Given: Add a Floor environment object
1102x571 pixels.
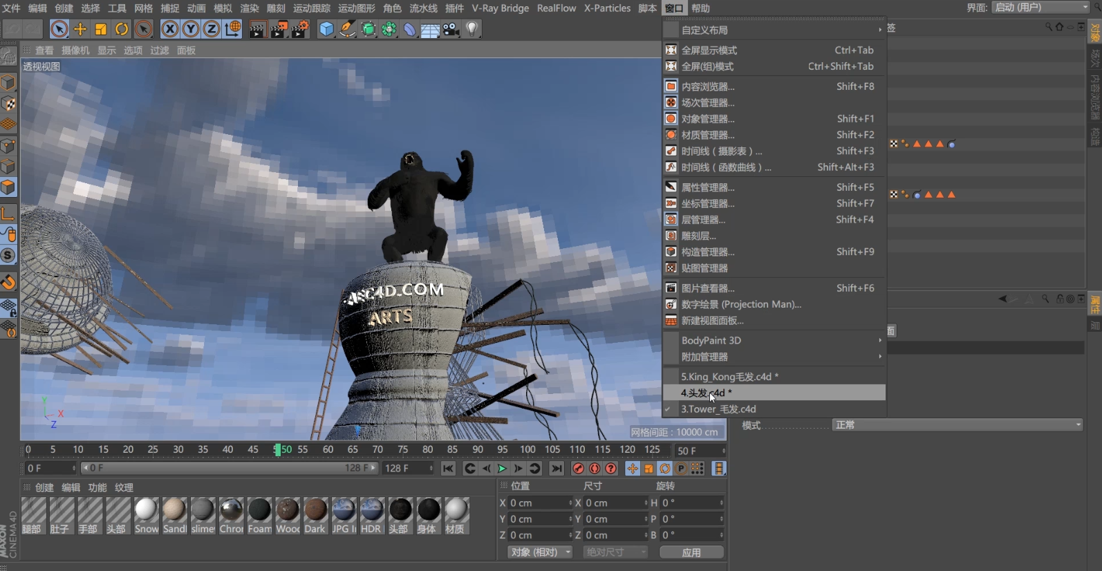Looking at the screenshot, I should point(430,29).
